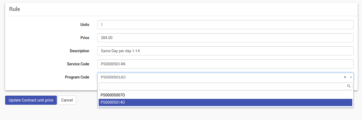
Task: Click into the Price field
Action: click(225, 38)
